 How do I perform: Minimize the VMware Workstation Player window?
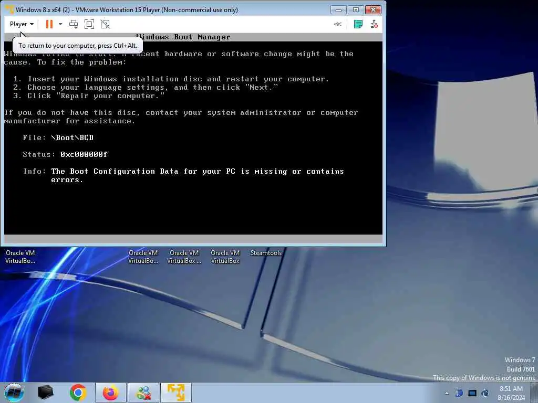pos(339,9)
